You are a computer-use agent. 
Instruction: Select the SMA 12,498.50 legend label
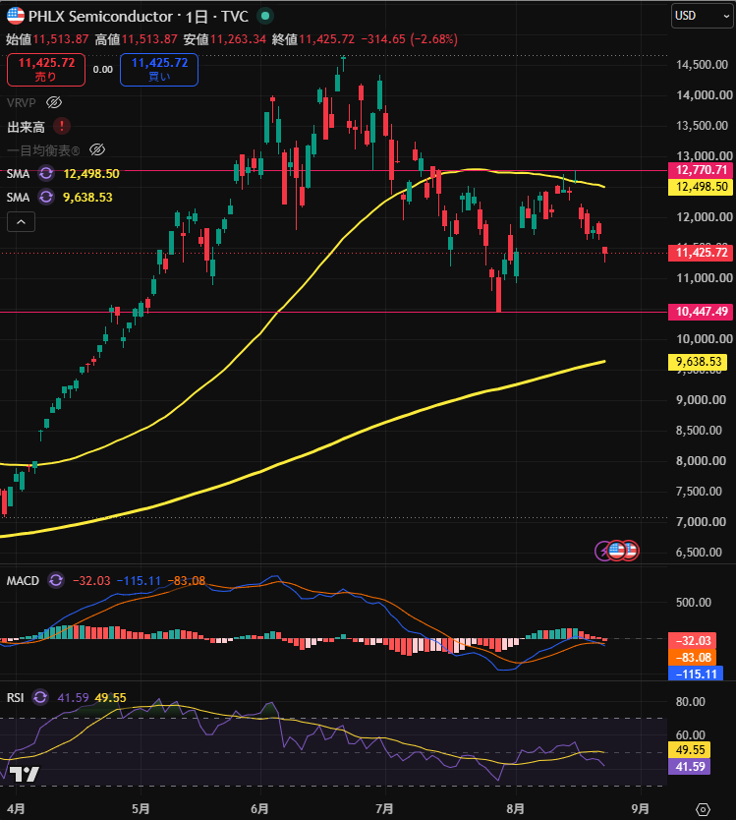[18, 174]
